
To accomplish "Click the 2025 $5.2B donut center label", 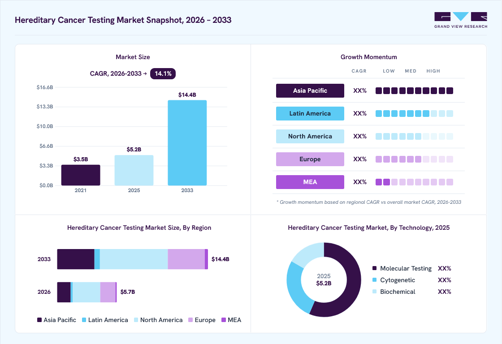I will coord(324,279).
